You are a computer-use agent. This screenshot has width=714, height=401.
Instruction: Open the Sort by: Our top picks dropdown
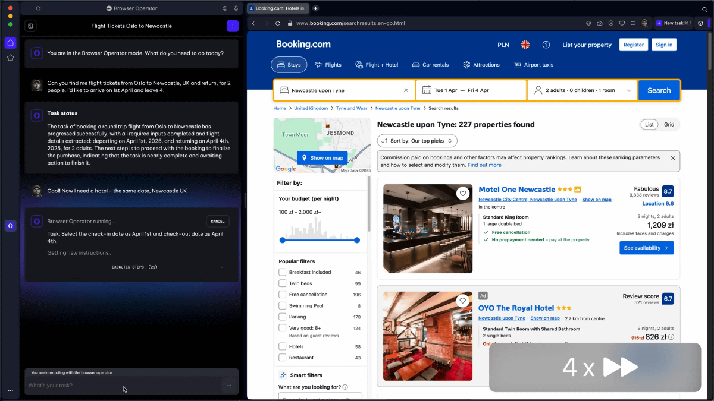[x=417, y=141]
